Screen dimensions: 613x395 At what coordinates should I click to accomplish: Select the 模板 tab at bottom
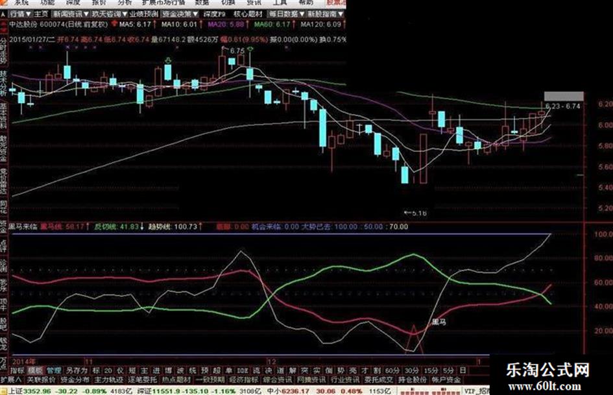tap(36, 370)
